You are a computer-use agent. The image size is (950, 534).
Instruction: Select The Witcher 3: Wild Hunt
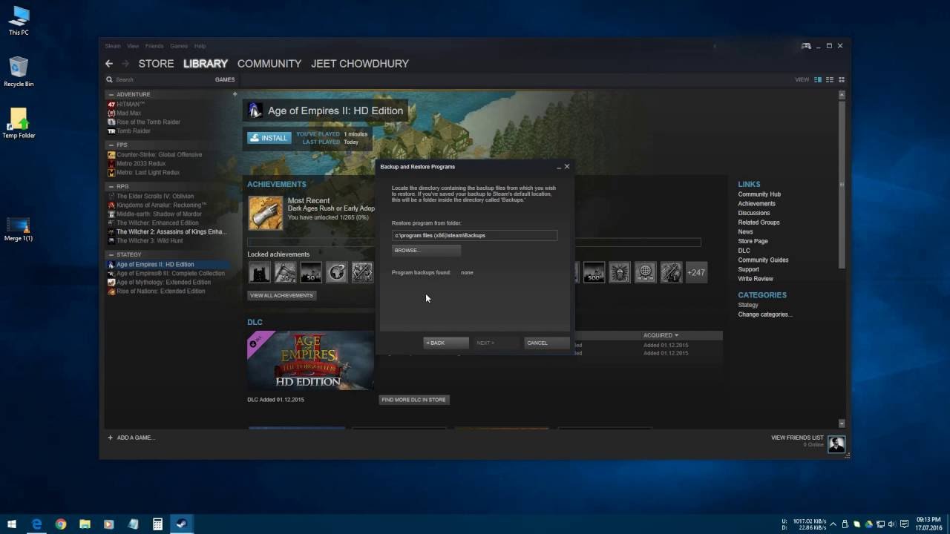pyautogui.click(x=149, y=240)
